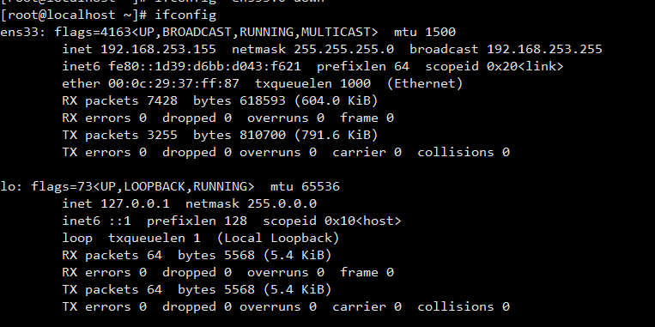
Task: Click the inet6 address fe80::1d39:d6bb:d043:f621
Action: 204,66
